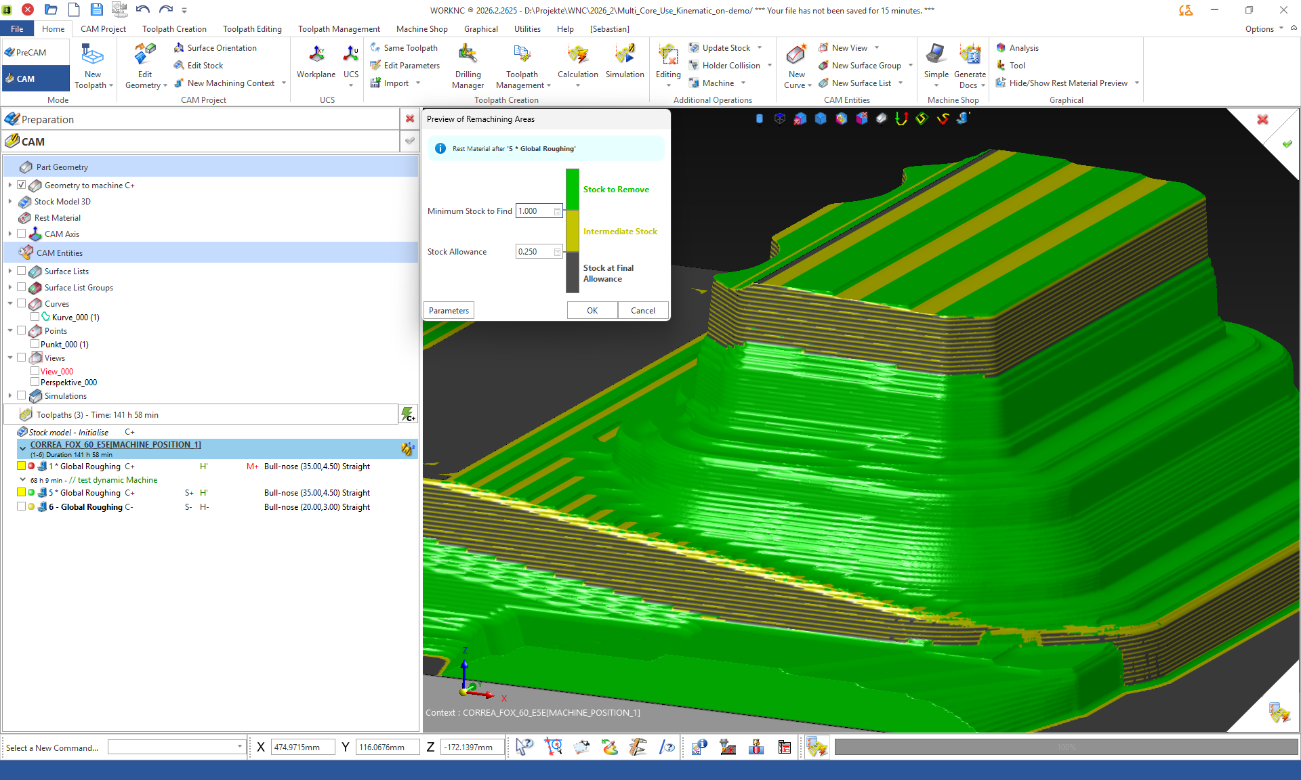Click the Stock Allowance field

tap(539, 252)
